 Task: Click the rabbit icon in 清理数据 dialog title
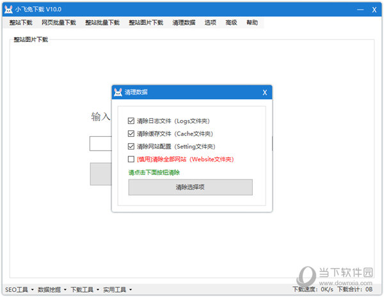pyautogui.click(x=118, y=92)
